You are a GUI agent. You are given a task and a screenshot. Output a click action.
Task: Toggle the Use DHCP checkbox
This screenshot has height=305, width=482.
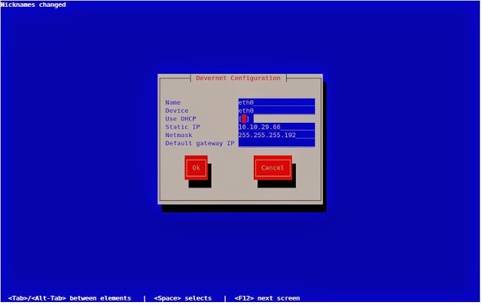[x=244, y=119]
